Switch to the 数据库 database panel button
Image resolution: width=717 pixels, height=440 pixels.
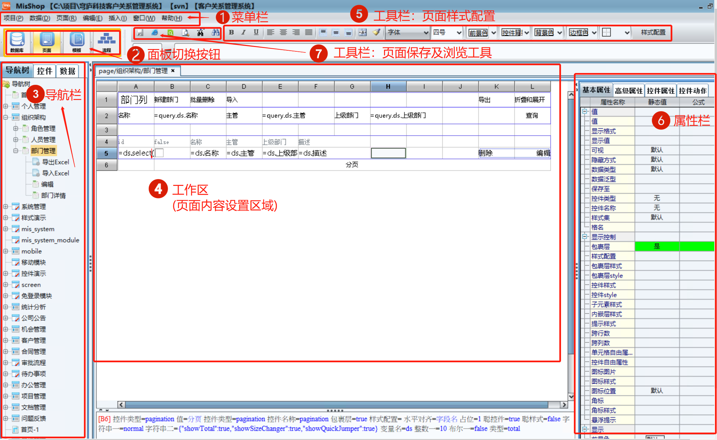tap(17, 42)
